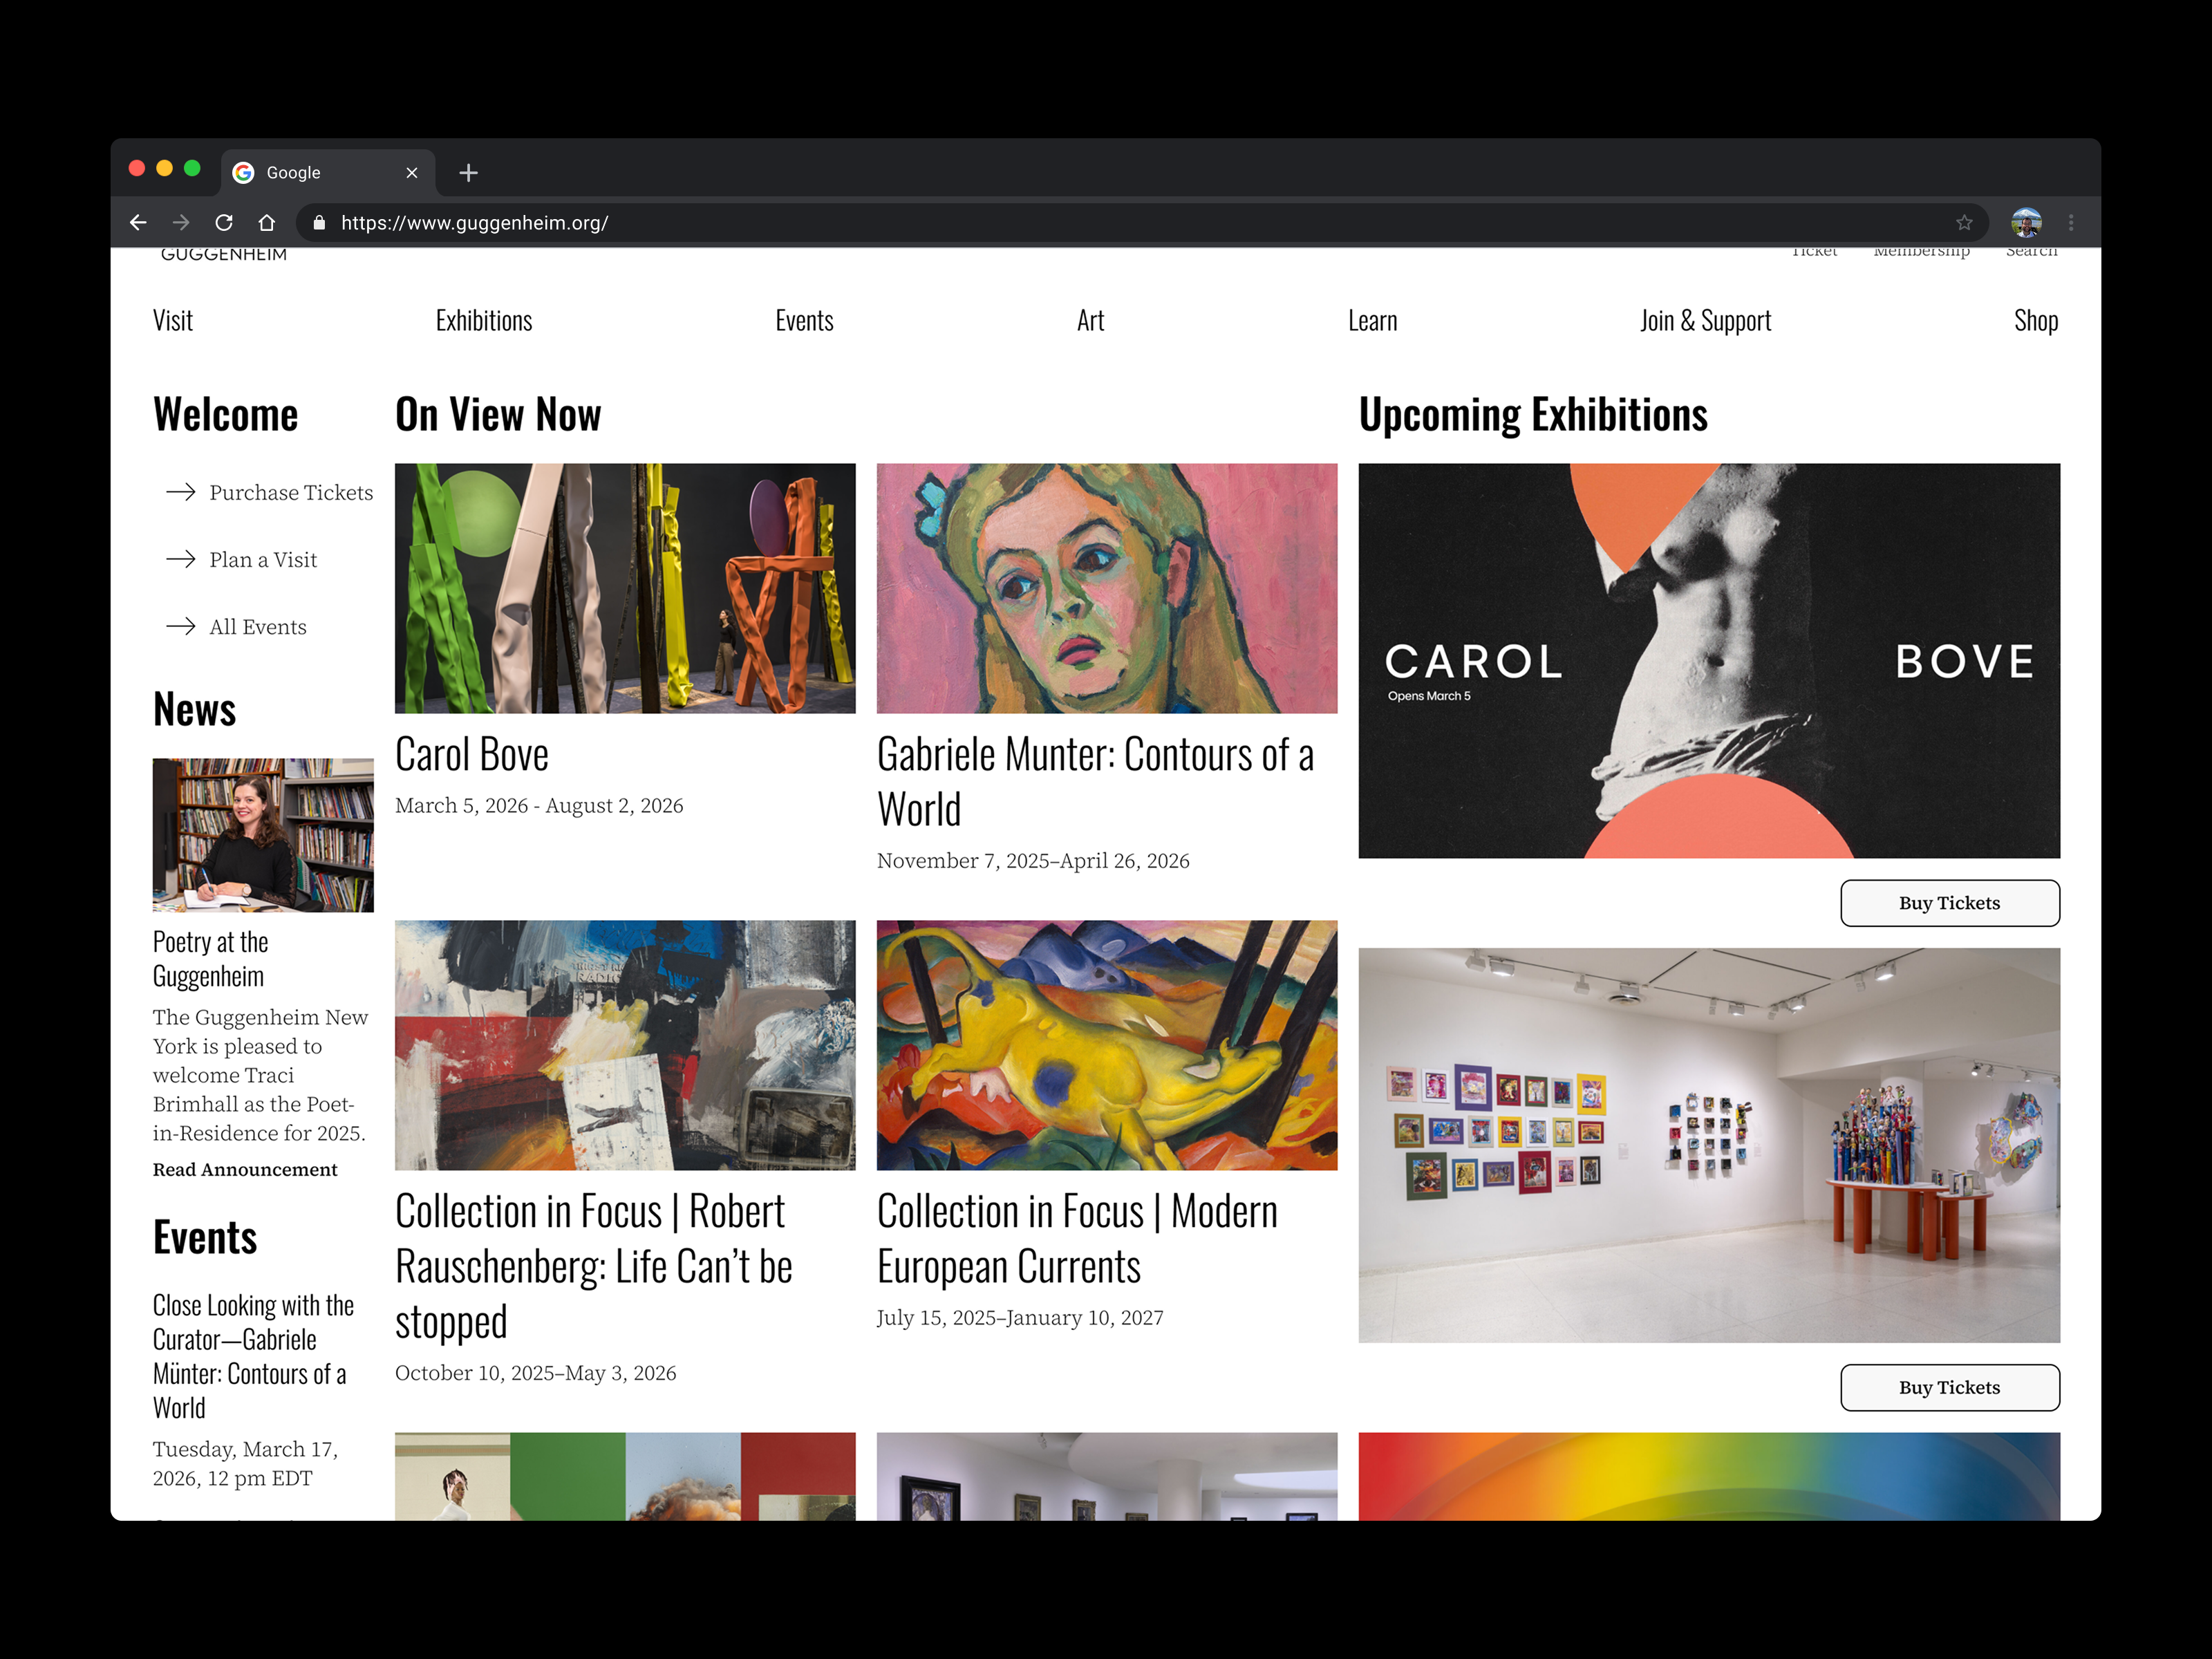
Task: Open the browser home page icon
Action: point(266,222)
